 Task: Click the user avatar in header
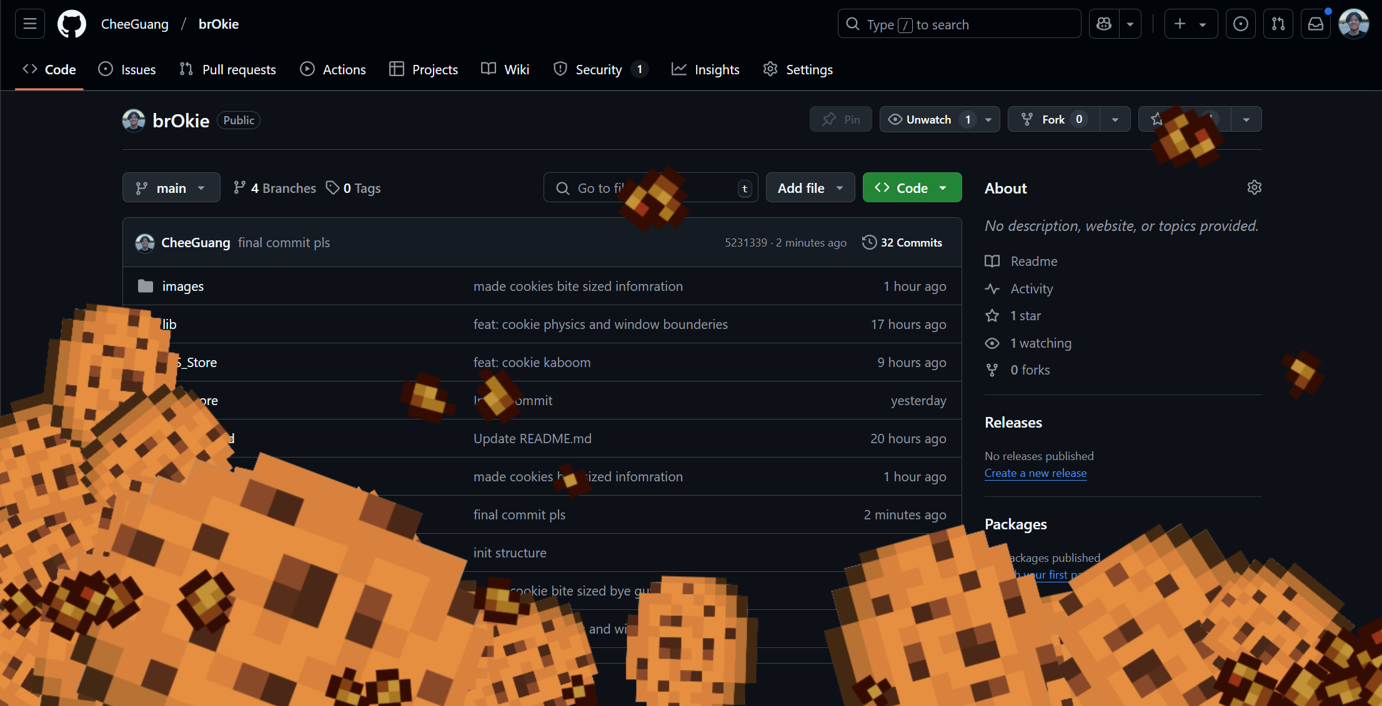coord(1353,24)
